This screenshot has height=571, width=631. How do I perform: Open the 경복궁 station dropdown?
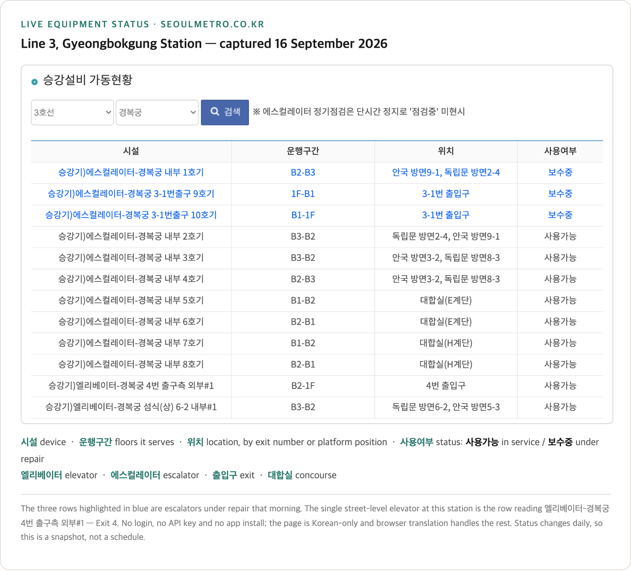coord(157,112)
